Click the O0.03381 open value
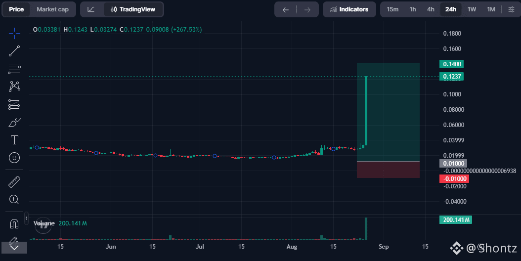The width and height of the screenshot is (521, 261). click(46, 30)
